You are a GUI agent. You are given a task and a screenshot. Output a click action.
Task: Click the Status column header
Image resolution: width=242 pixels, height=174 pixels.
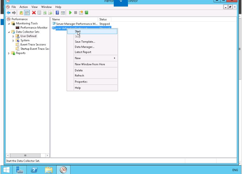[x=103, y=19]
